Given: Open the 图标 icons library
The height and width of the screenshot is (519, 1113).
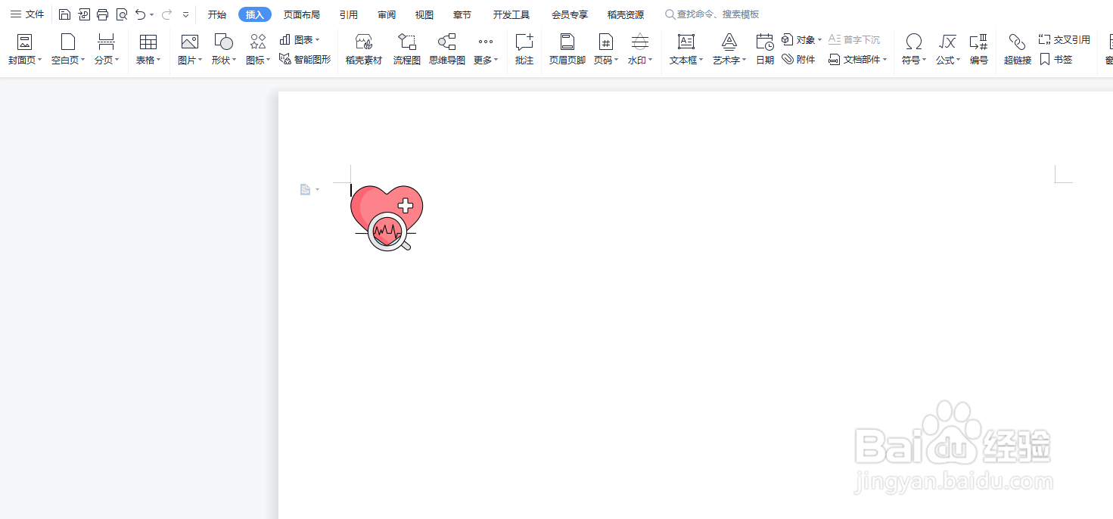Looking at the screenshot, I should [258, 50].
